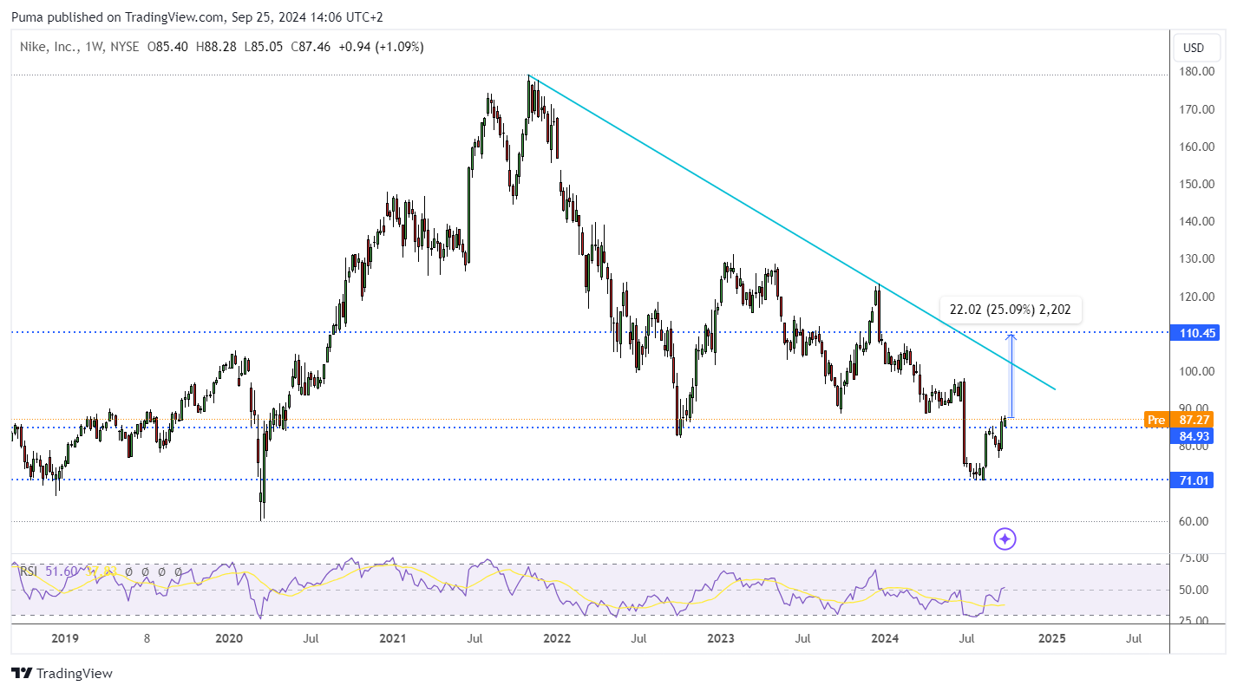Click the 22.02 (25.09%) measurement tooltip

pyautogui.click(x=1011, y=309)
